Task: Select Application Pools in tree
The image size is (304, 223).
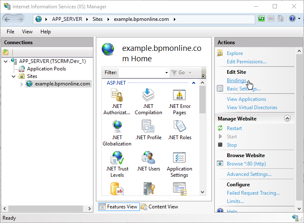Action: coord(47,69)
